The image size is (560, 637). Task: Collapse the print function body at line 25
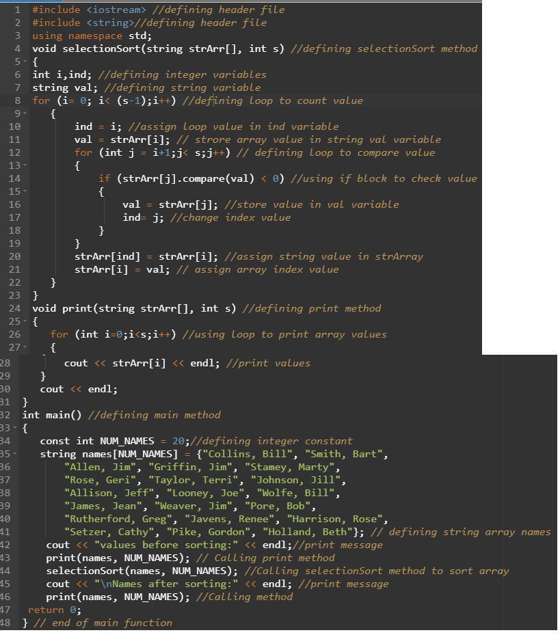coord(25,322)
